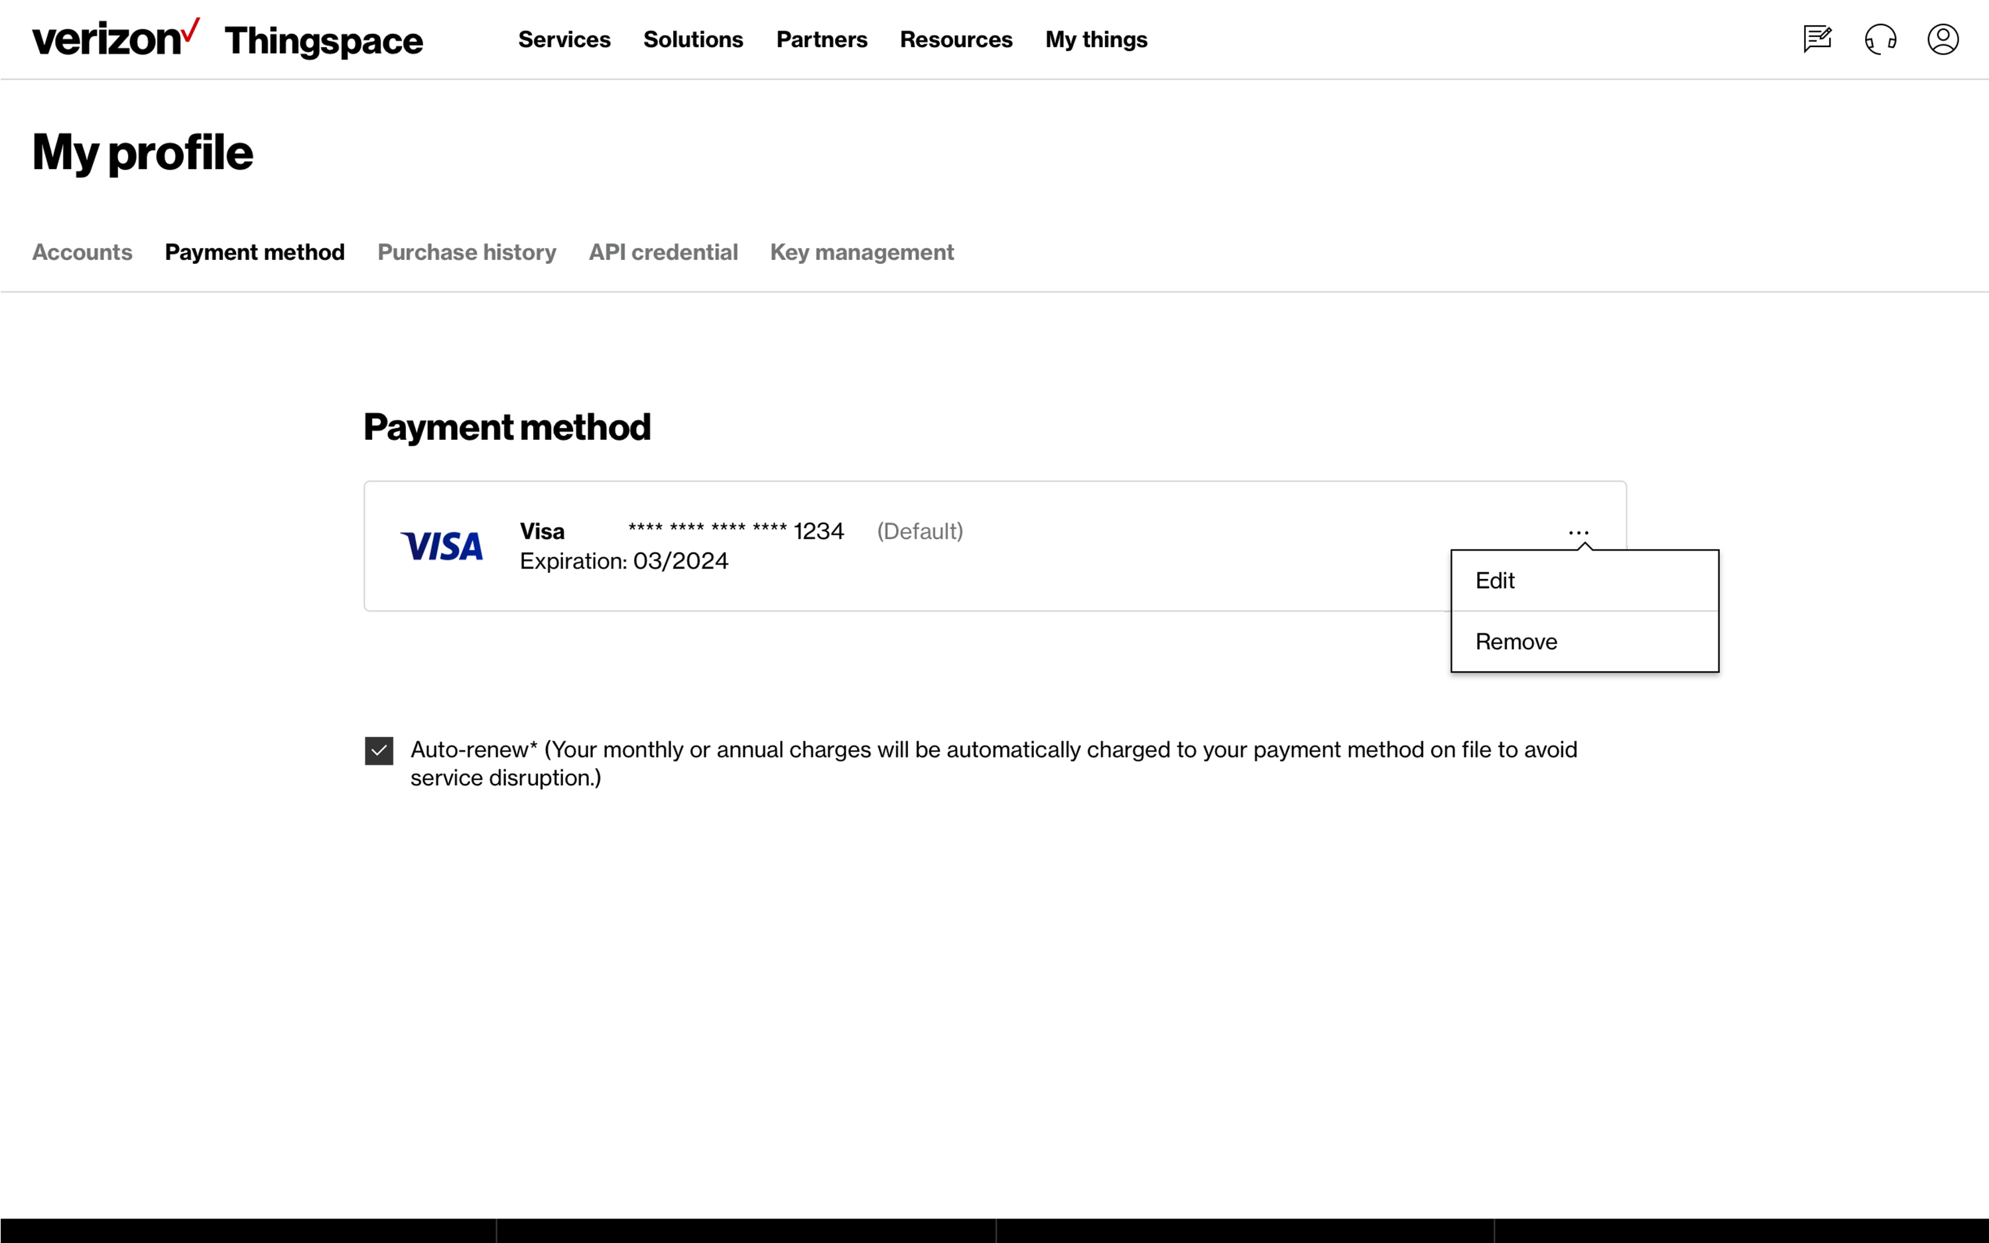The width and height of the screenshot is (1989, 1243).
Task: Open the API credential tab
Action: pos(663,253)
